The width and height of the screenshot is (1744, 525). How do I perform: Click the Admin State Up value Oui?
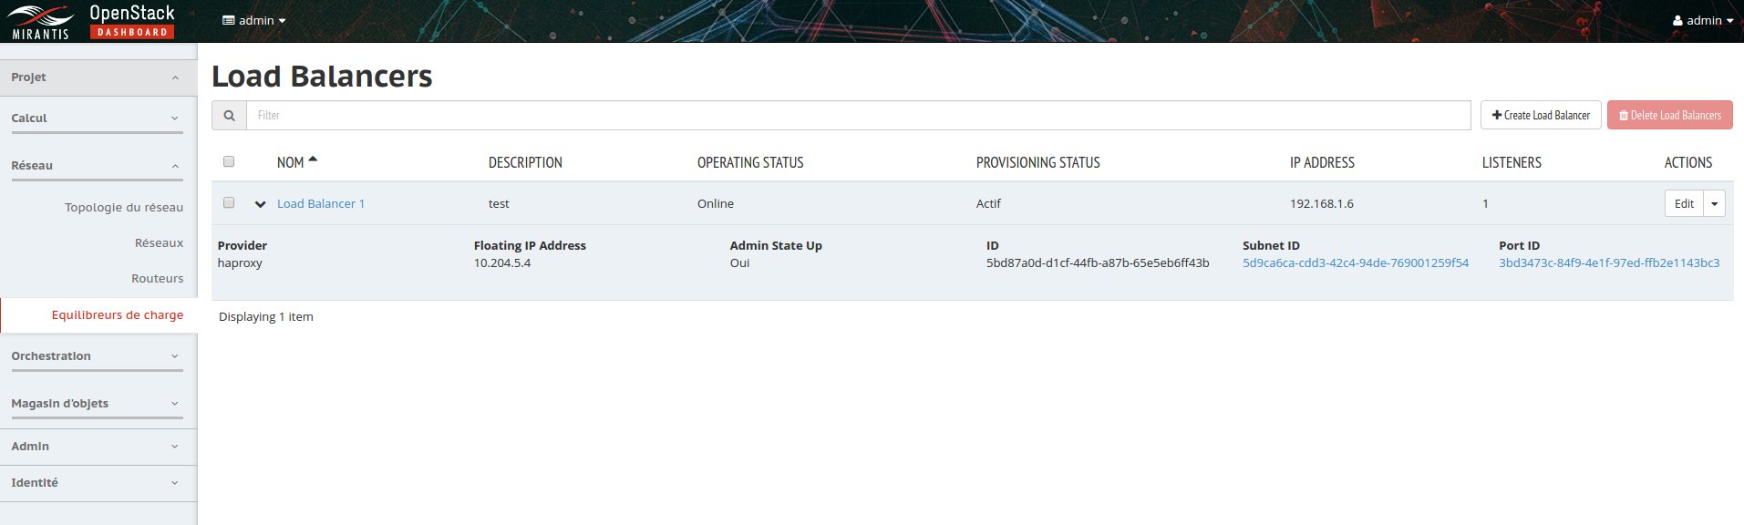coord(739,262)
